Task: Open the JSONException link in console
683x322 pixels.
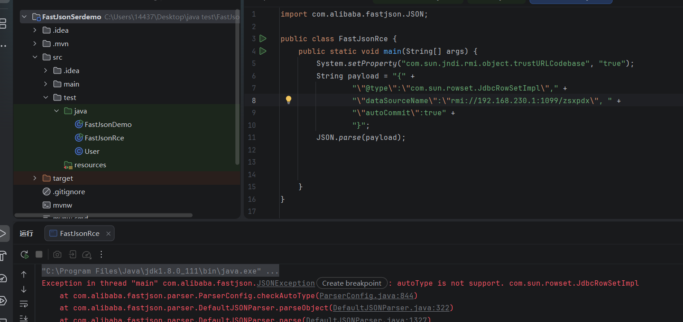Action: coord(286,283)
